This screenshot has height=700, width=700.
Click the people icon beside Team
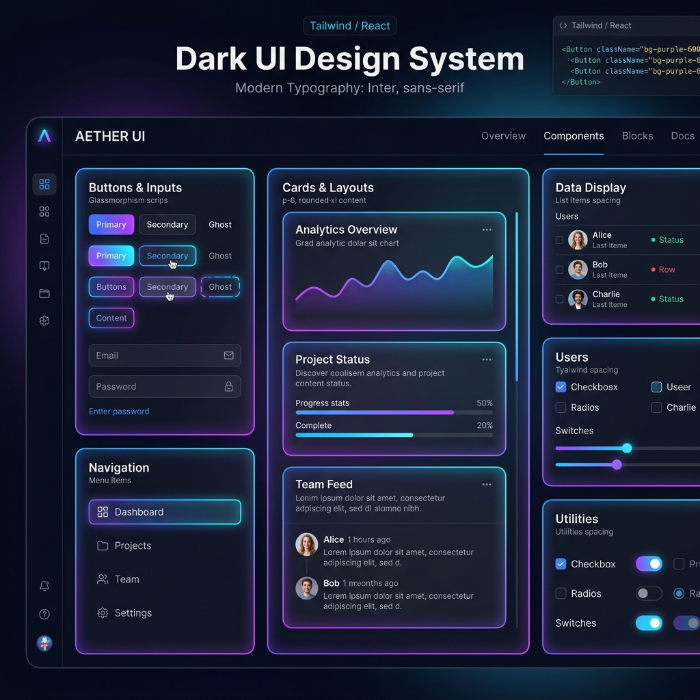pos(103,579)
